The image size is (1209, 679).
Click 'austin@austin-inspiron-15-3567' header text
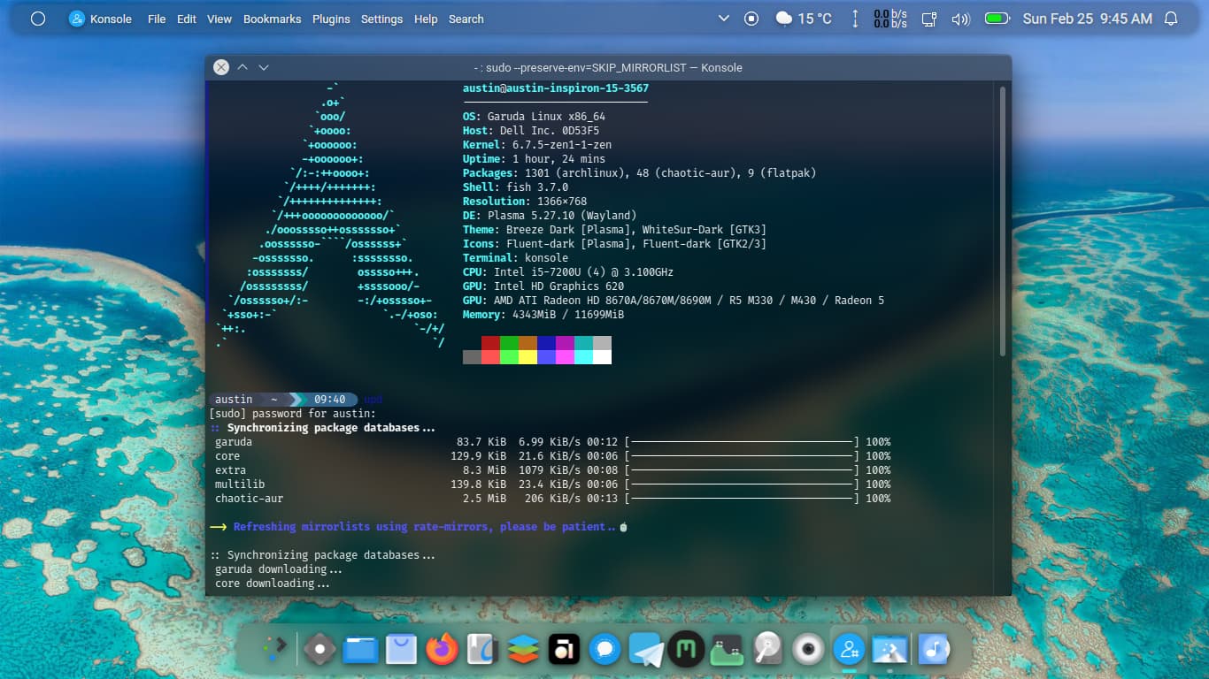click(556, 88)
